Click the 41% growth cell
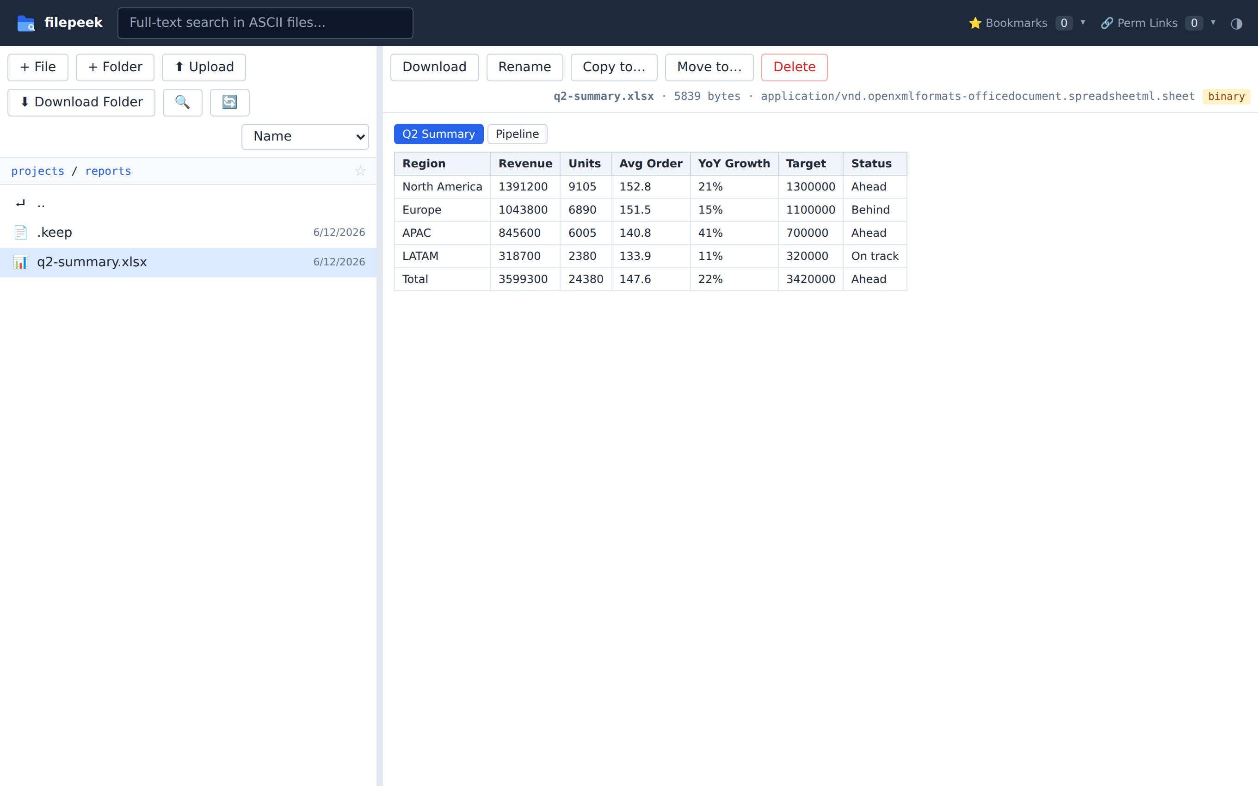Viewport: 1258px width, 786px height. point(734,233)
